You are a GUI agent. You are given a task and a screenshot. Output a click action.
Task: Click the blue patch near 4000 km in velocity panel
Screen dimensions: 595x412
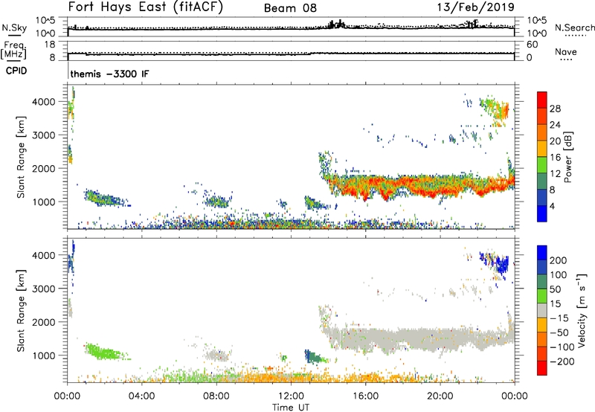(495, 263)
